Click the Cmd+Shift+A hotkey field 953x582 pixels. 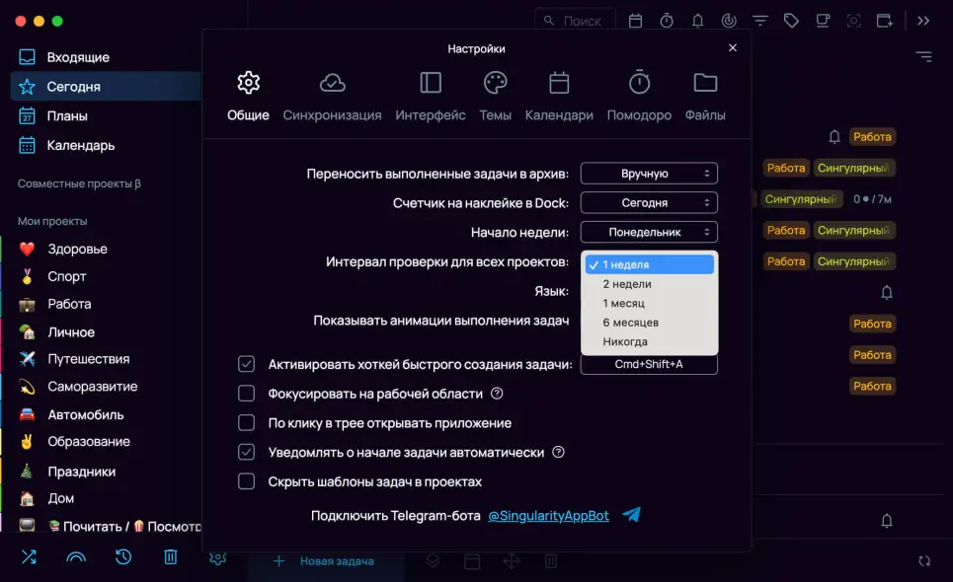tap(649, 365)
